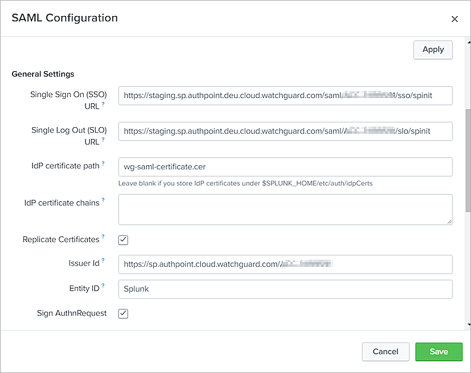Click the Apply button
This screenshot has width=471, height=373.
click(433, 50)
